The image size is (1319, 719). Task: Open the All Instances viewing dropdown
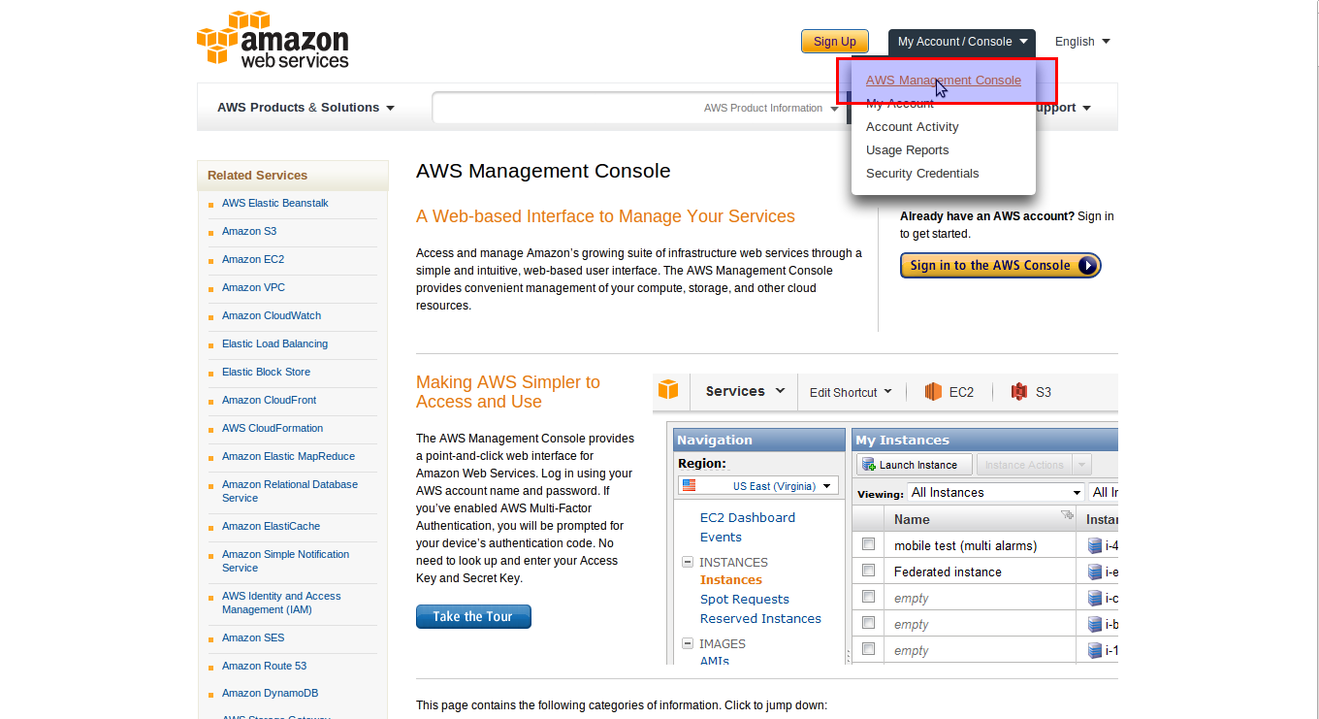click(x=996, y=492)
